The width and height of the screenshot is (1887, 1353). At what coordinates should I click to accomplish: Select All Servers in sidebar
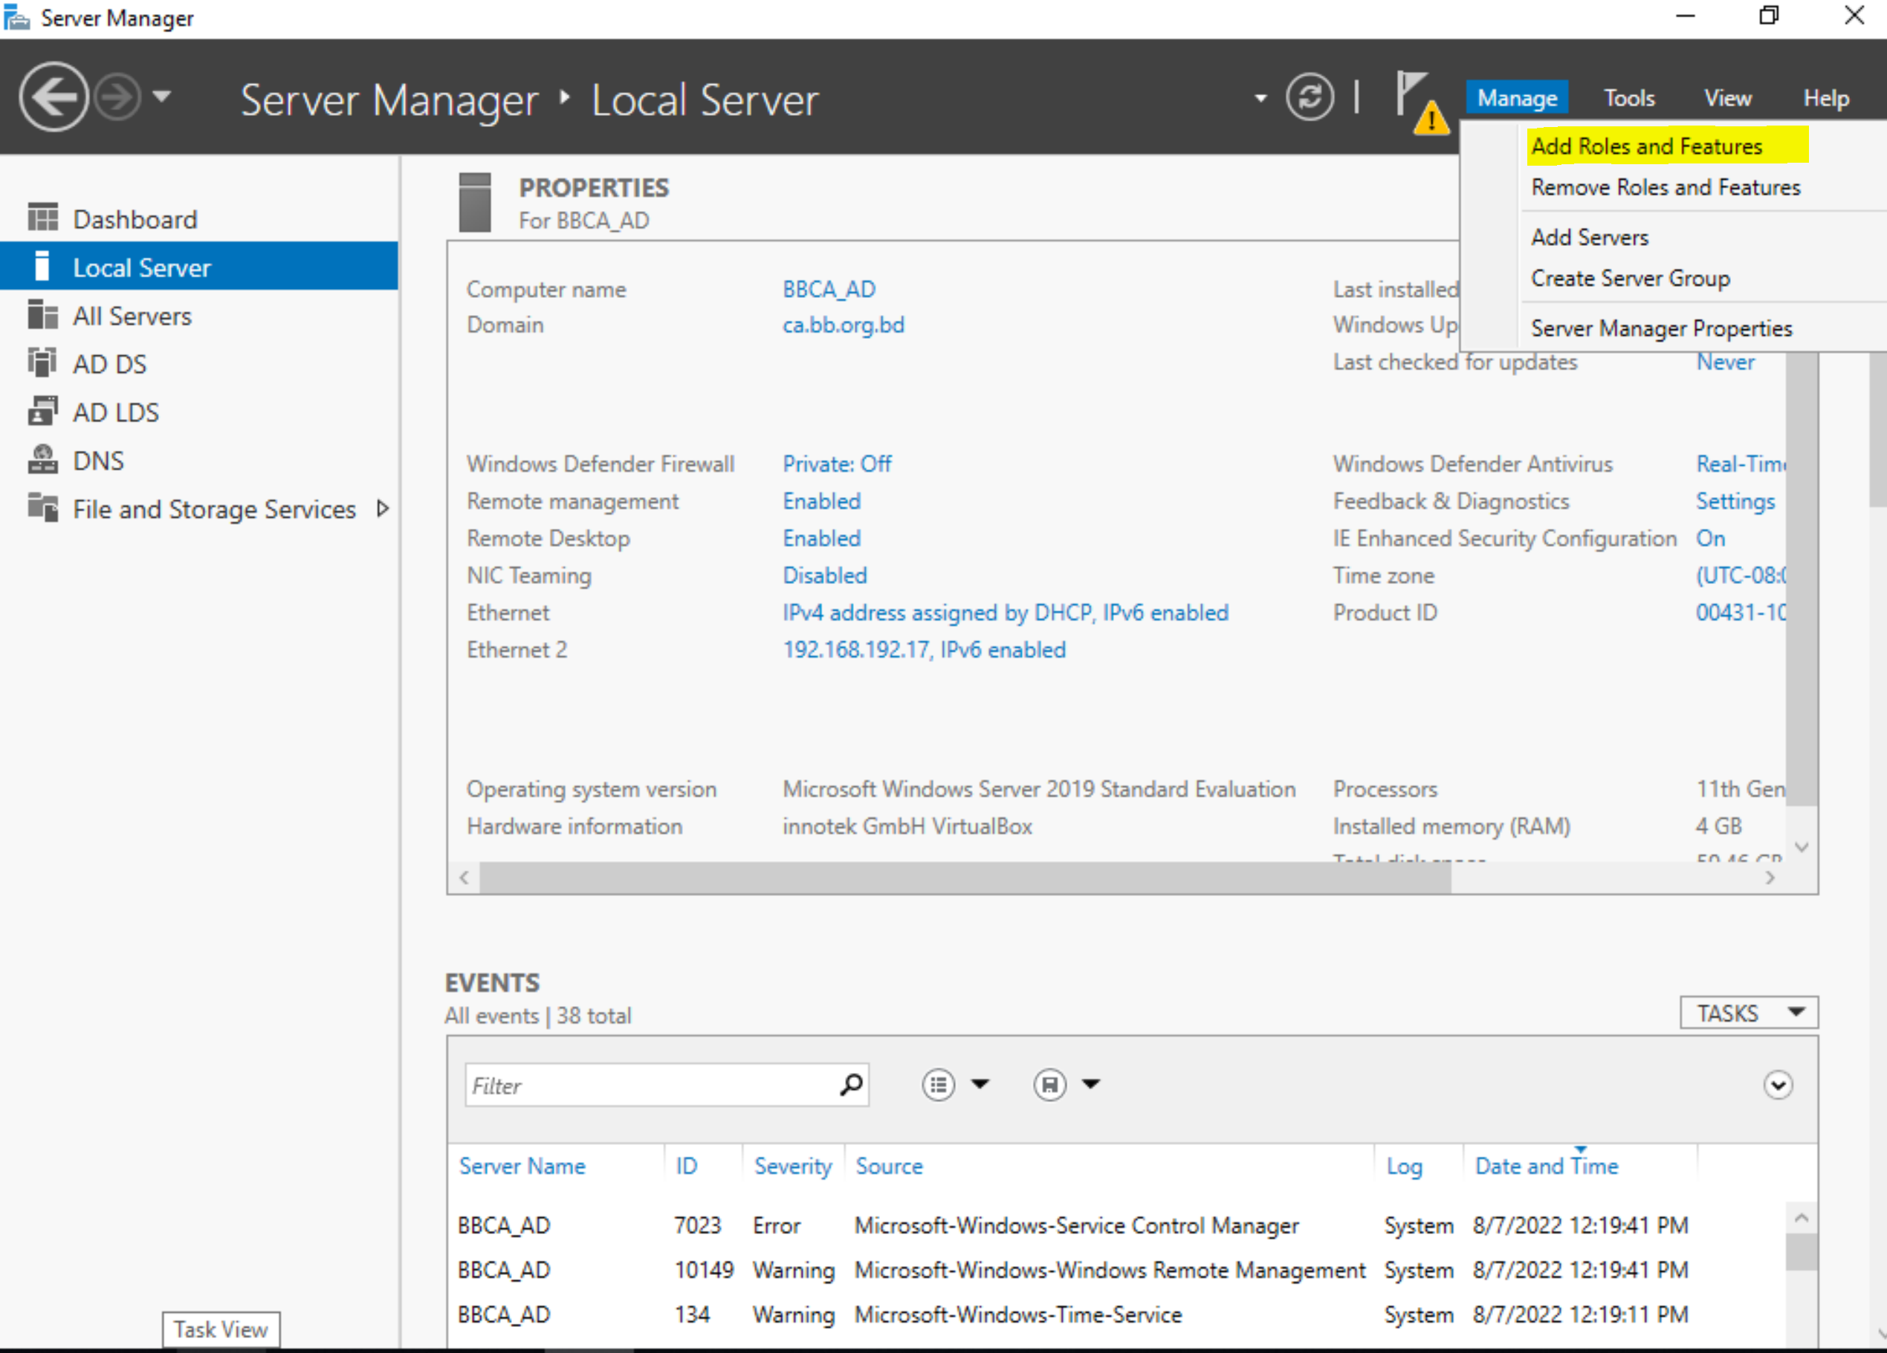click(132, 315)
